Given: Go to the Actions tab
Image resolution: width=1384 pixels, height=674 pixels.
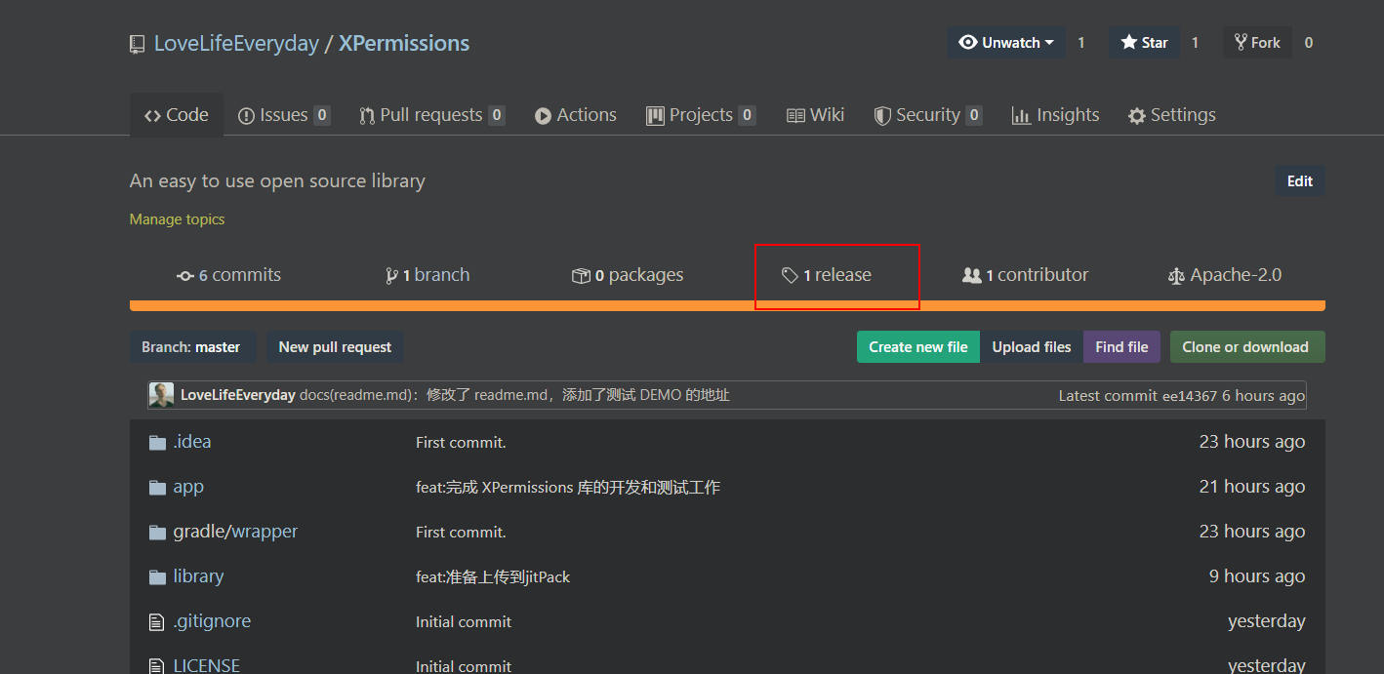Looking at the screenshot, I should click(576, 115).
